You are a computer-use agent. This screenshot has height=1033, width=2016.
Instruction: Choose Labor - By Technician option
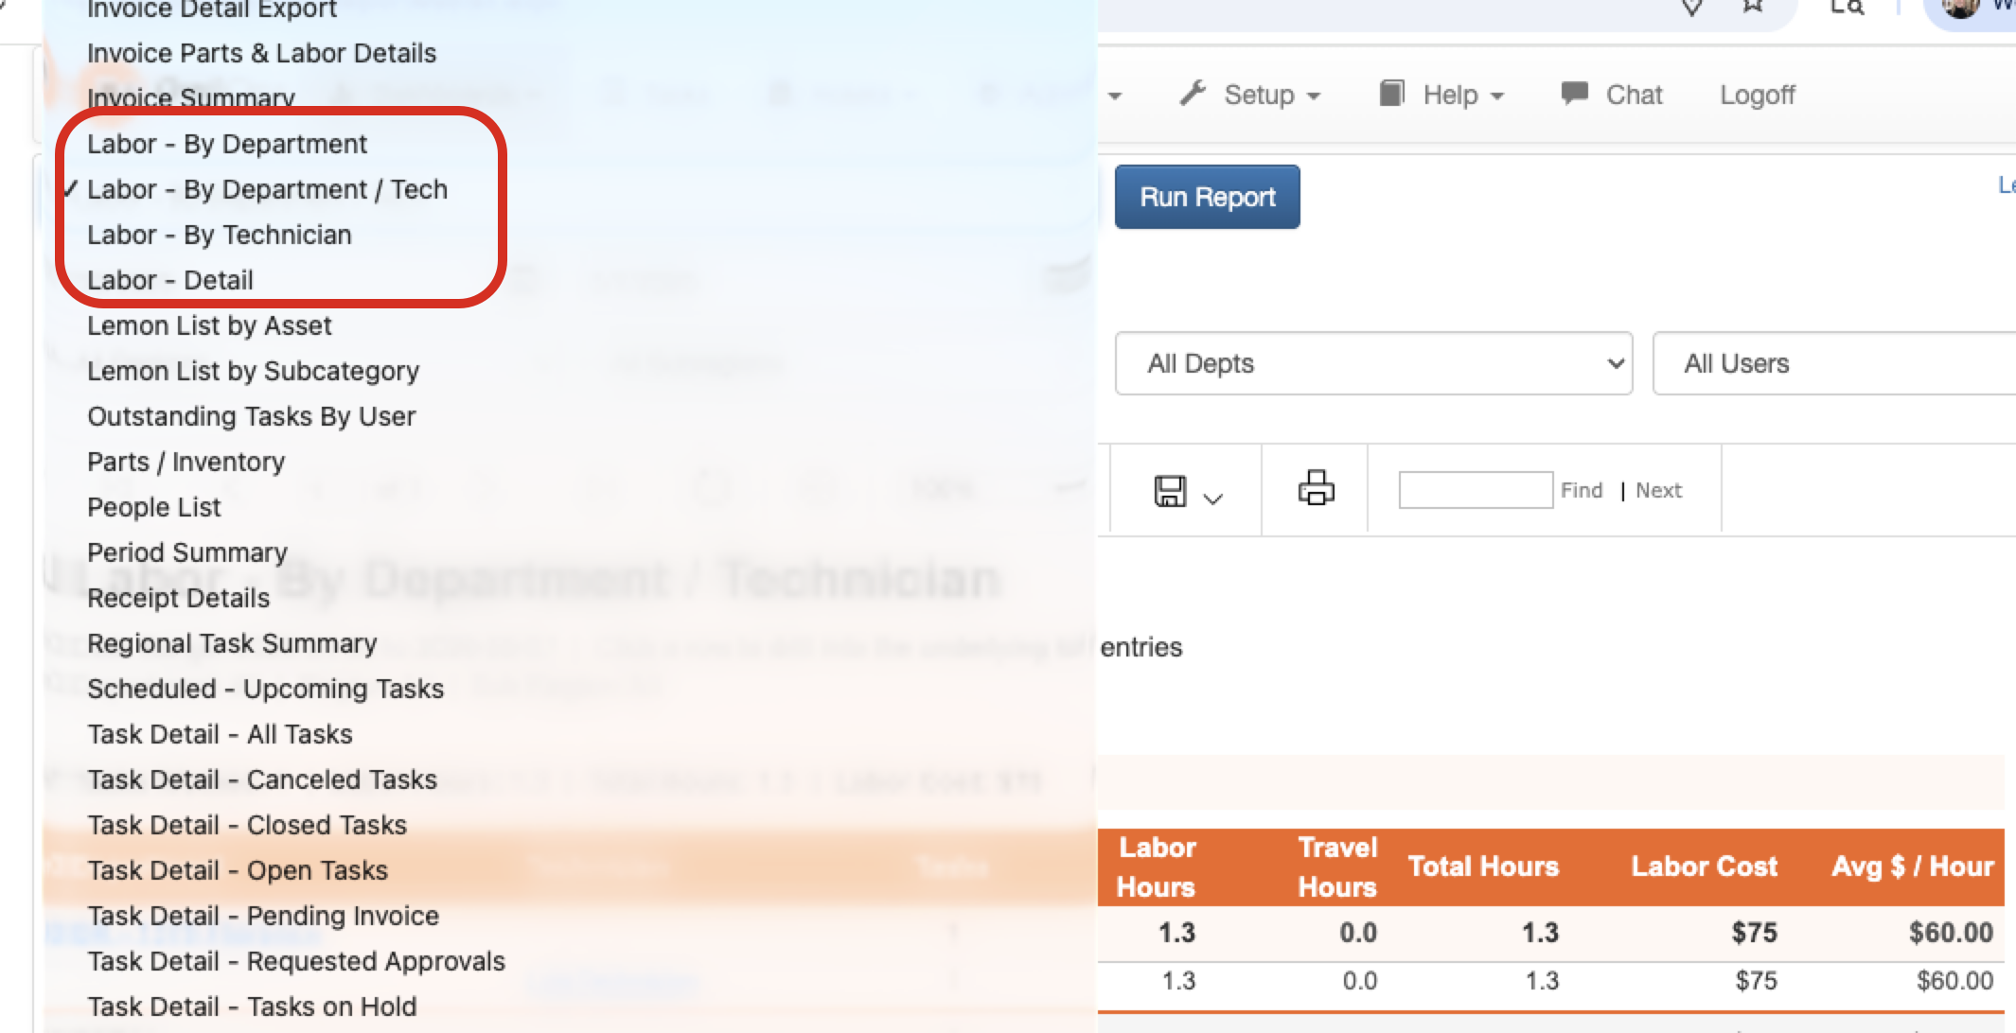coord(220,235)
